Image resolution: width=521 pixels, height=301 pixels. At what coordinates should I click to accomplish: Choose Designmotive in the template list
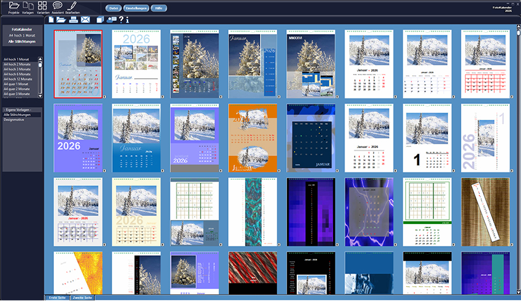(x=15, y=120)
